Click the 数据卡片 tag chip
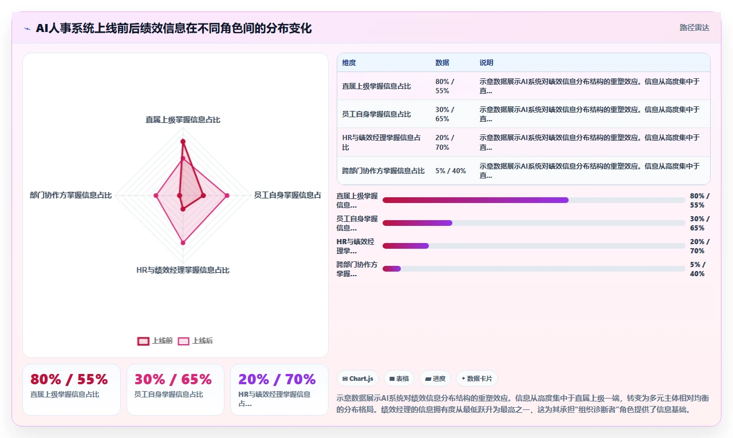733x438 pixels. tap(477, 379)
